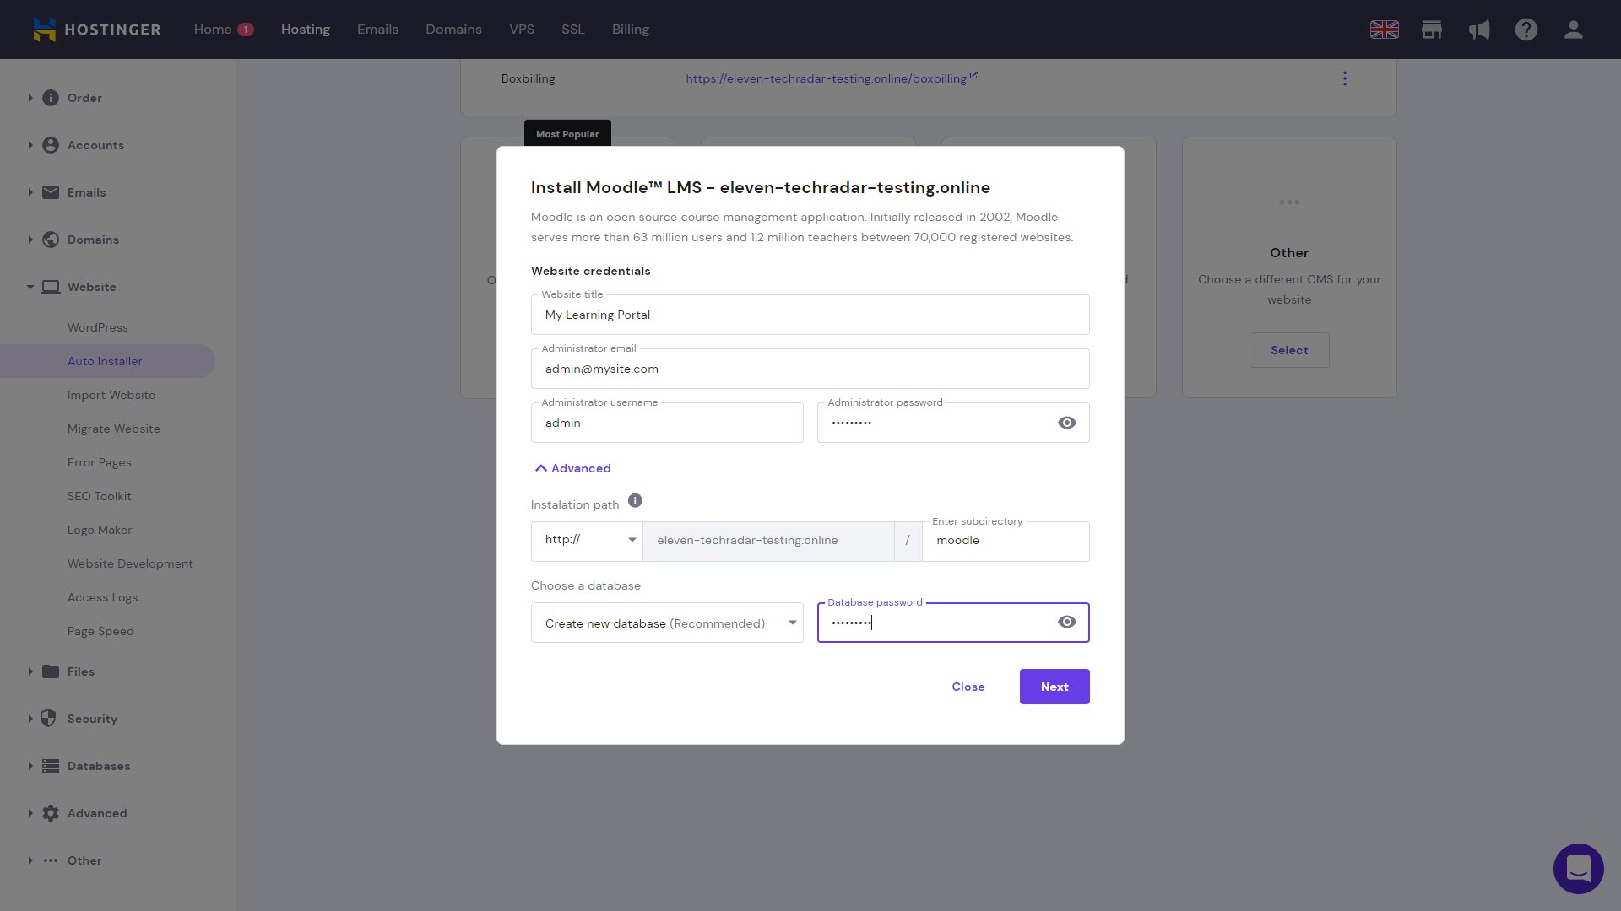Click the installation path info icon
Screen dimensions: 1621x911
635,501
